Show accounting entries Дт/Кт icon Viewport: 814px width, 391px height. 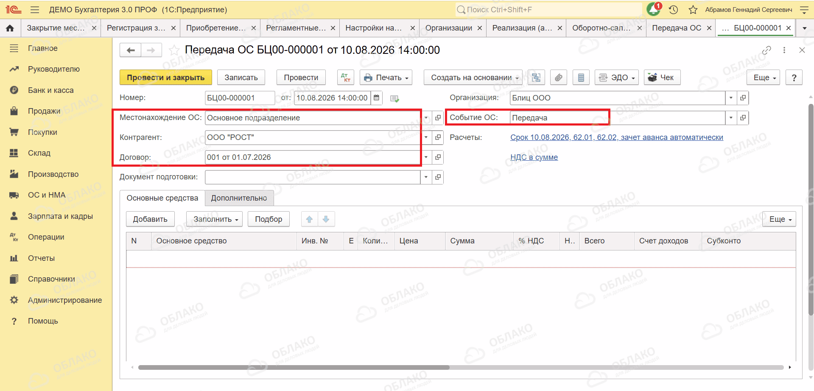[x=346, y=78]
